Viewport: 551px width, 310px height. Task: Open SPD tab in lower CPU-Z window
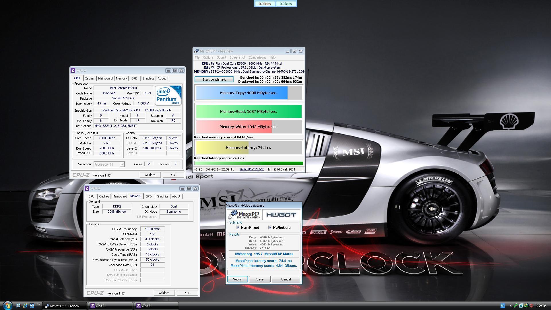click(x=149, y=196)
